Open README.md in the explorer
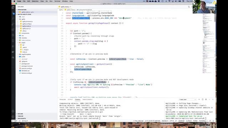Viewport: 228px width, 128px height. coord(25,71)
